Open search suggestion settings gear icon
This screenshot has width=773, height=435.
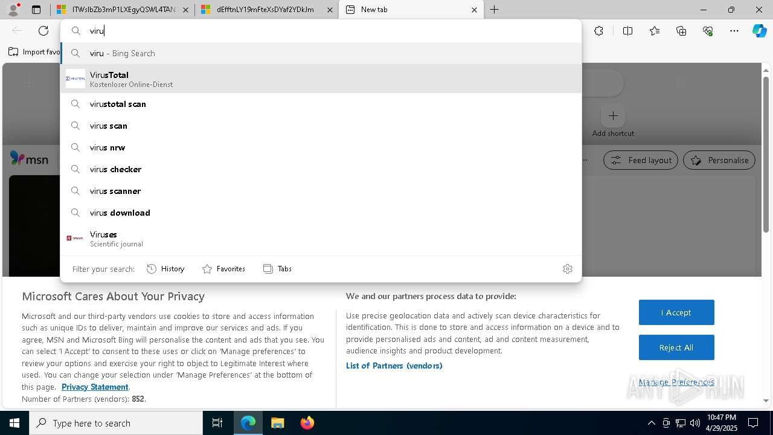pyautogui.click(x=568, y=269)
